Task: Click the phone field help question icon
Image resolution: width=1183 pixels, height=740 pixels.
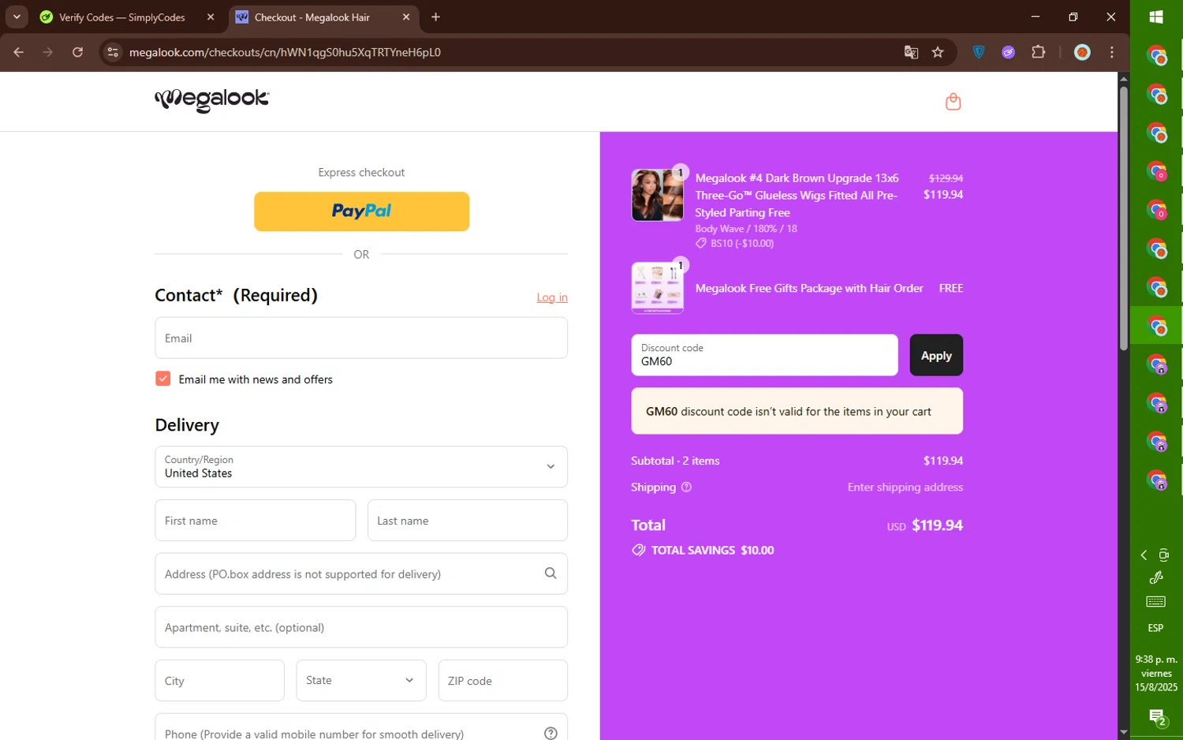Action: (550, 733)
